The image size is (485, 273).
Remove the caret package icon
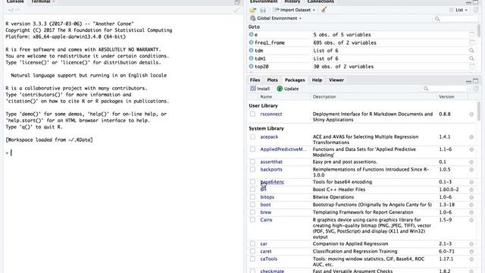point(471,251)
